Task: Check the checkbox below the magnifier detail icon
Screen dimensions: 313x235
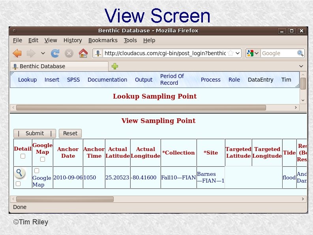Action: (18, 184)
